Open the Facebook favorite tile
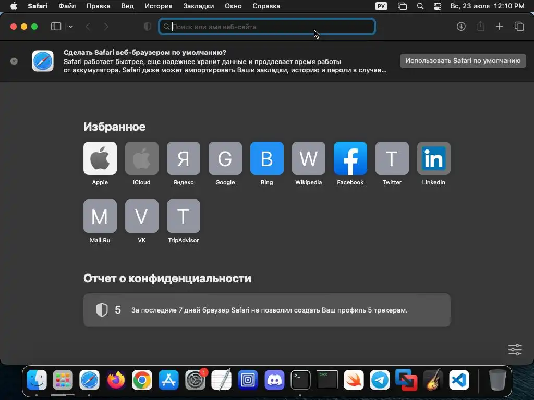The image size is (534, 400). pyautogui.click(x=350, y=158)
